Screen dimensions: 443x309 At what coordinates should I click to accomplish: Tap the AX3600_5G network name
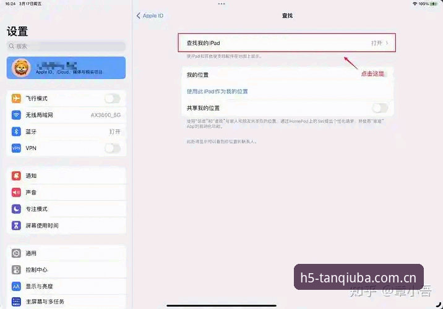(x=106, y=115)
